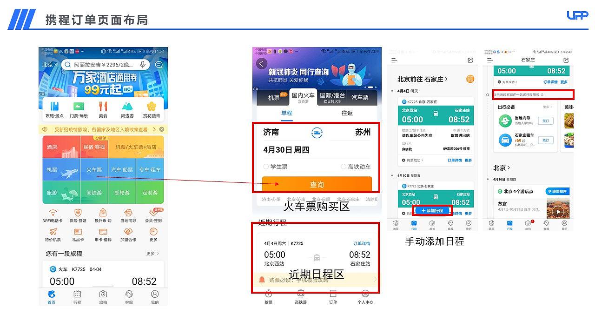595x335 pixels.
Task: Tap 预订 for 当地向导
Action: coord(546,121)
